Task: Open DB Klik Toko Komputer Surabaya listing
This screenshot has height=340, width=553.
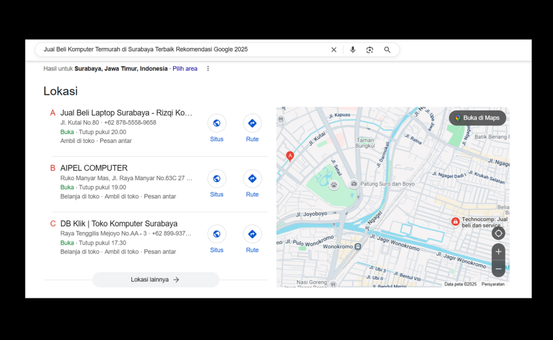Action: click(x=119, y=224)
